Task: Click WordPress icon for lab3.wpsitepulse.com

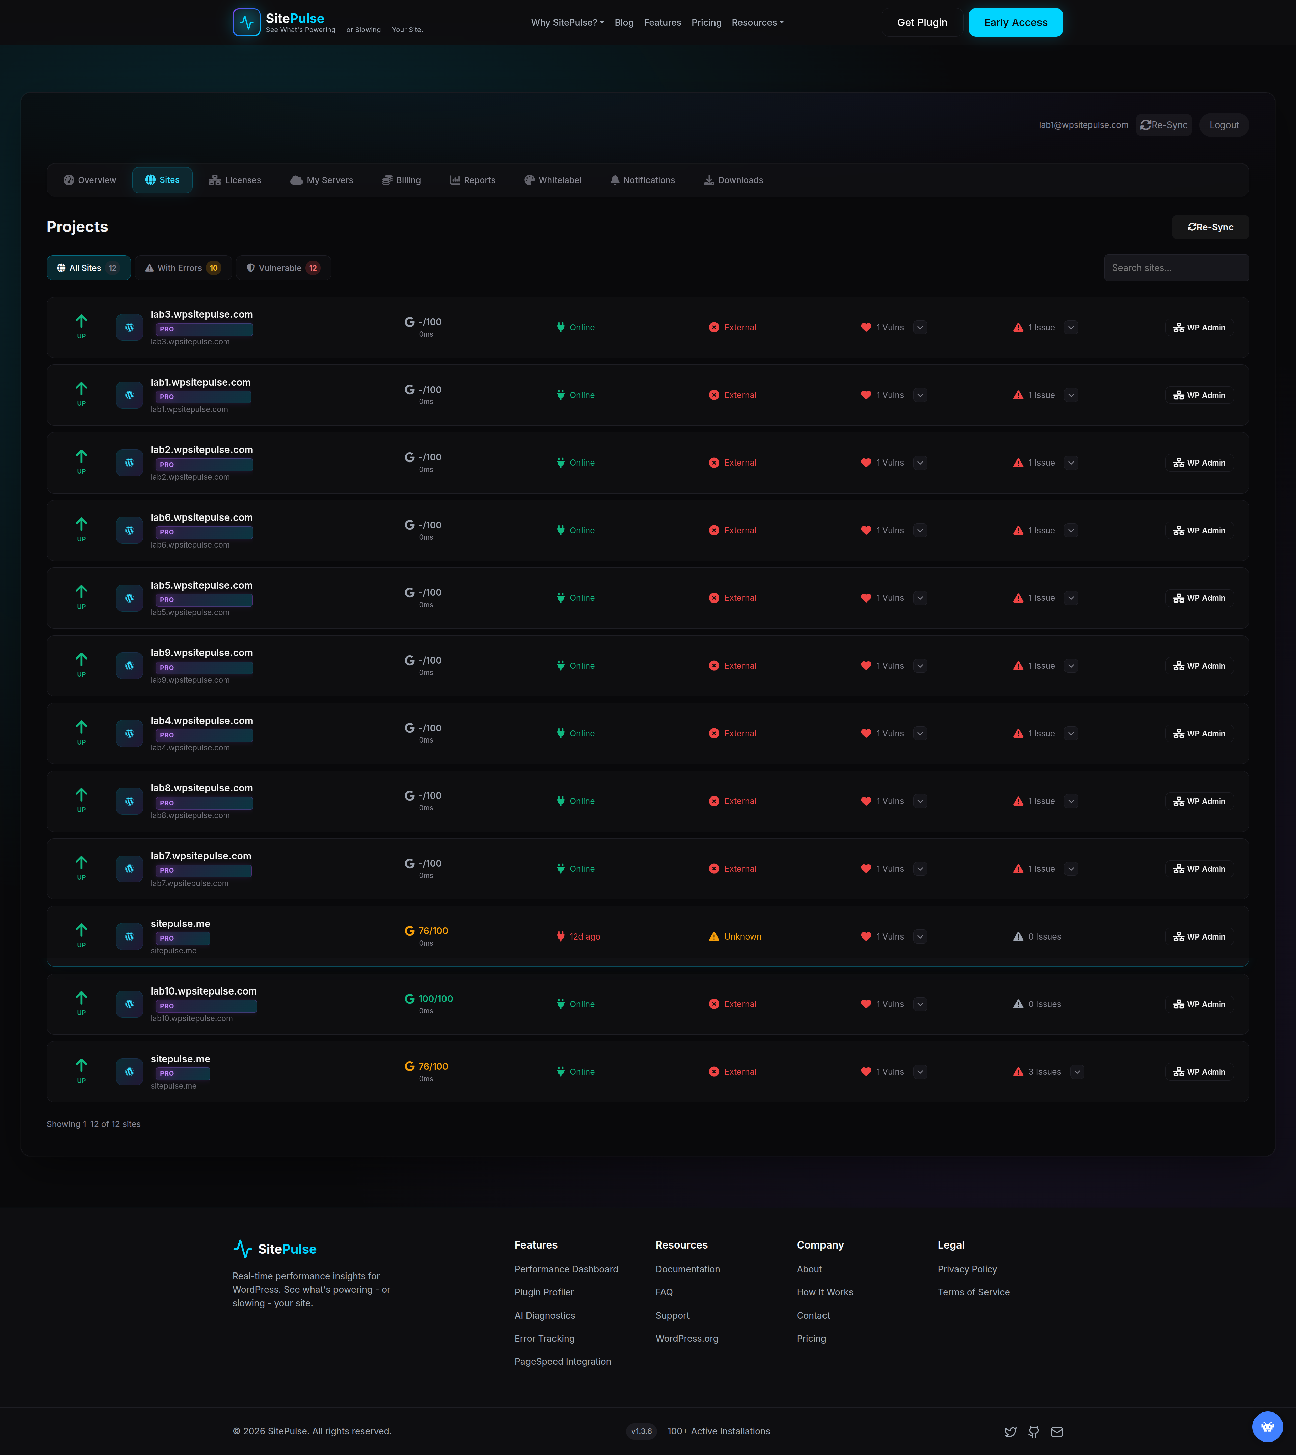Action: pos(130,328)
